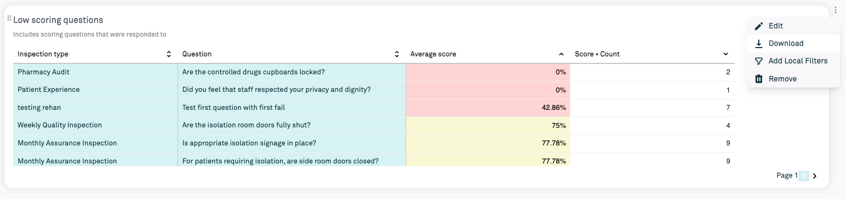Toggle sort on Inspection type column
The height and width of the screenshot is (199, 846).
pos(169,54)
